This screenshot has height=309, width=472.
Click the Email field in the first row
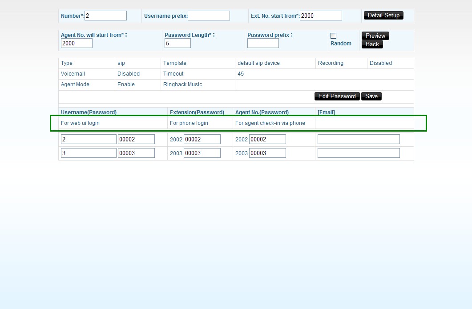359,139
